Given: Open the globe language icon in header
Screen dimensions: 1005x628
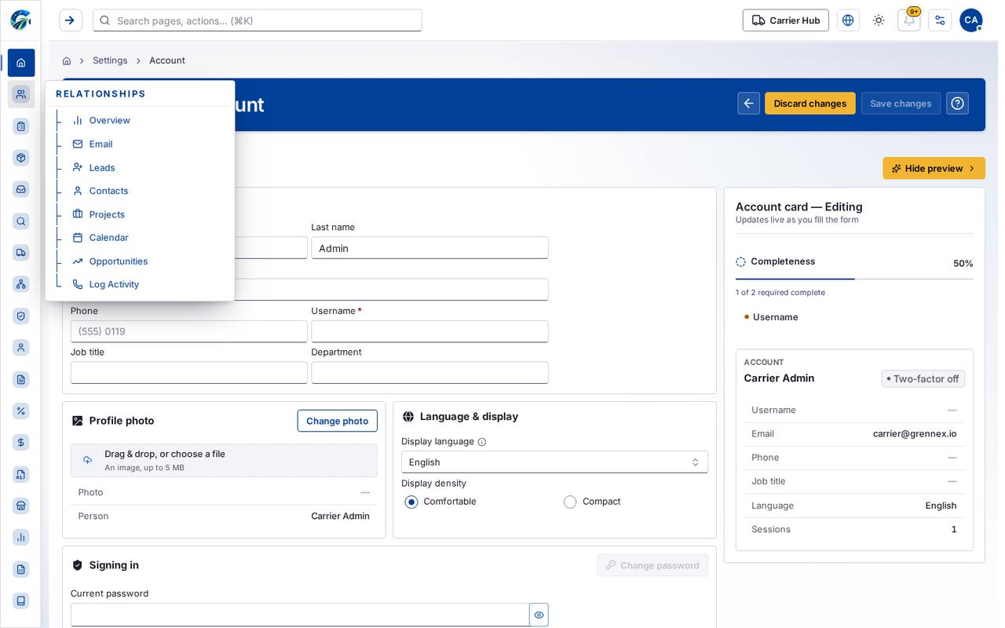Looking at the screenshot, I should [x=848, y=20].
